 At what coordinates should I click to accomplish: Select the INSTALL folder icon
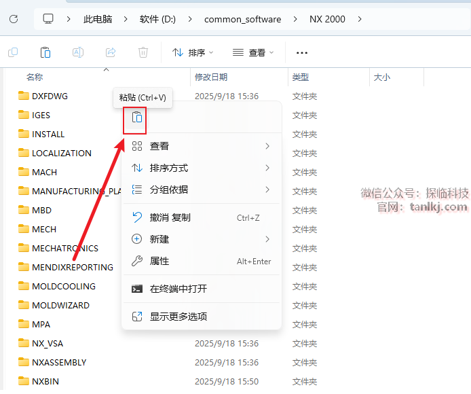[24, 134]
